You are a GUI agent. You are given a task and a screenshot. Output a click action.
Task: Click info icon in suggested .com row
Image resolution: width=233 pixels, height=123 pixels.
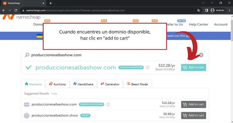(108, 104)
